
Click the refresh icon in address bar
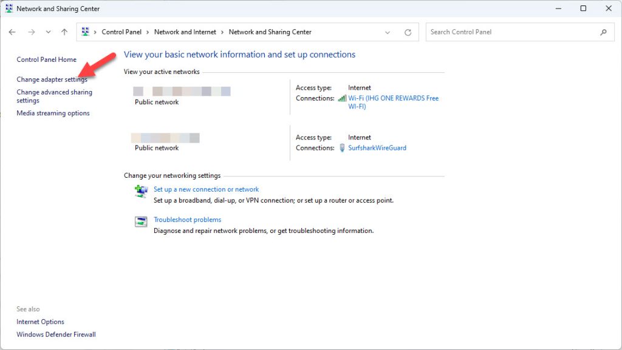click(x=407, y=32)
